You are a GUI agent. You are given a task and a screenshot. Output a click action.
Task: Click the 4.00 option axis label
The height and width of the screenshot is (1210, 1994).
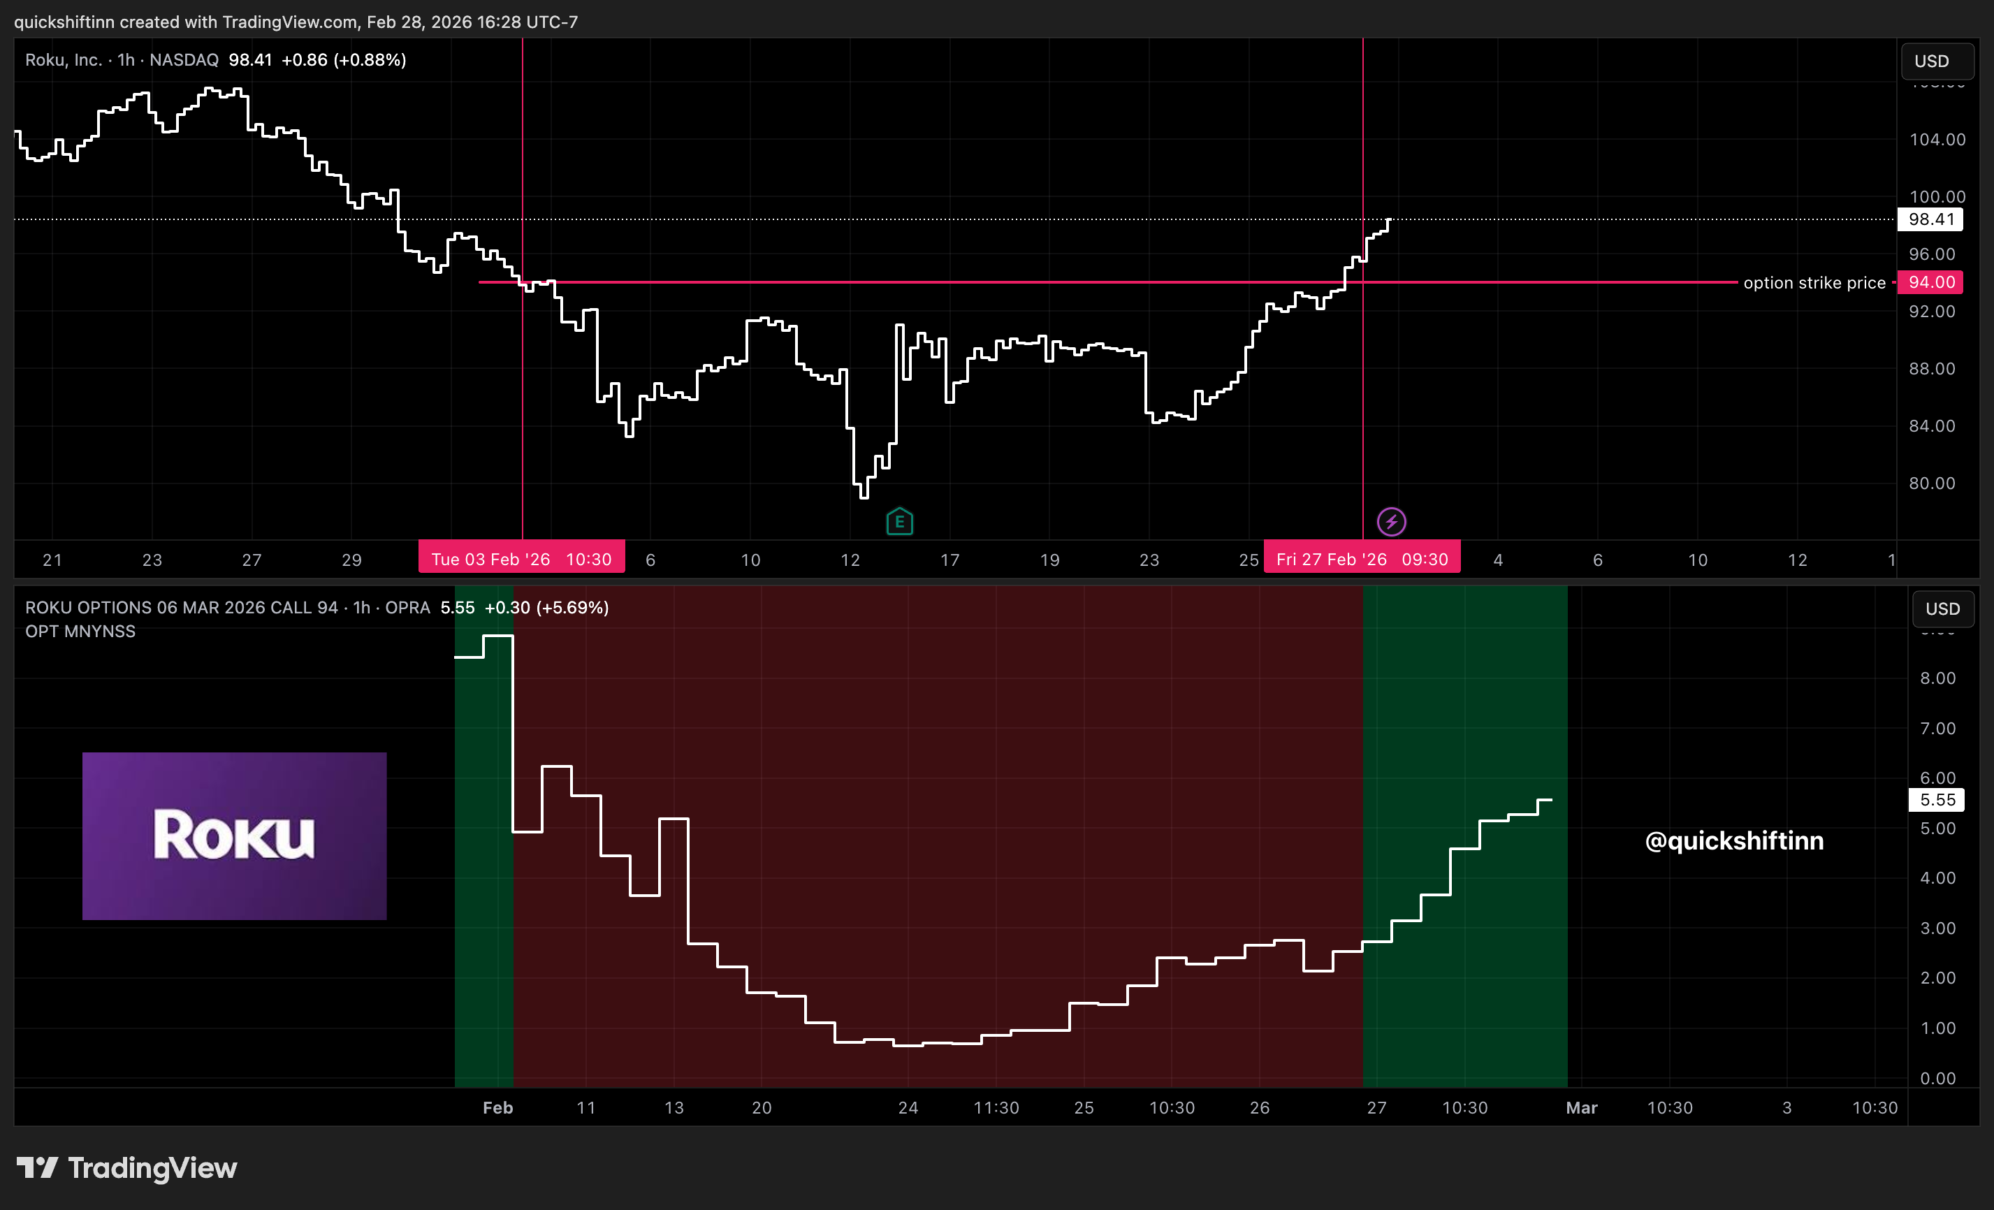[1937, 878]
